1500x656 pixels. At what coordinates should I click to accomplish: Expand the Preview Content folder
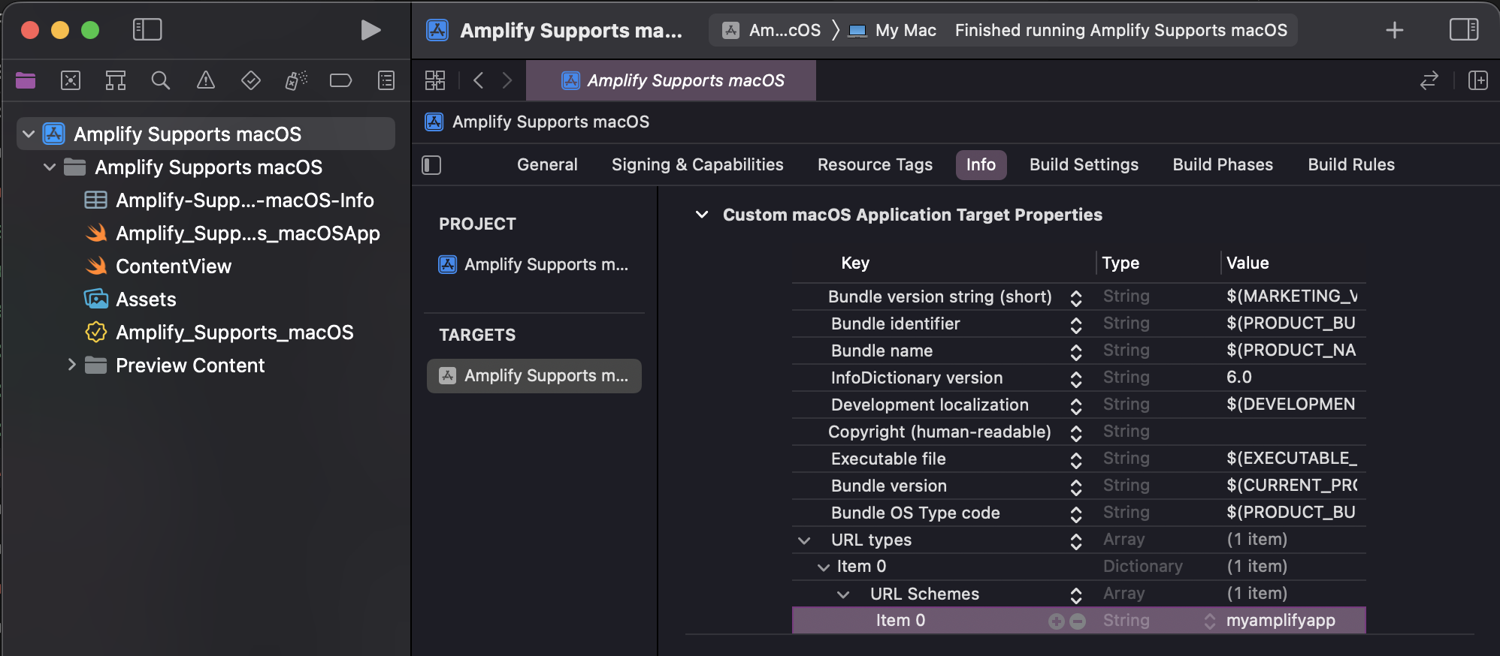[x=72, y=366]
